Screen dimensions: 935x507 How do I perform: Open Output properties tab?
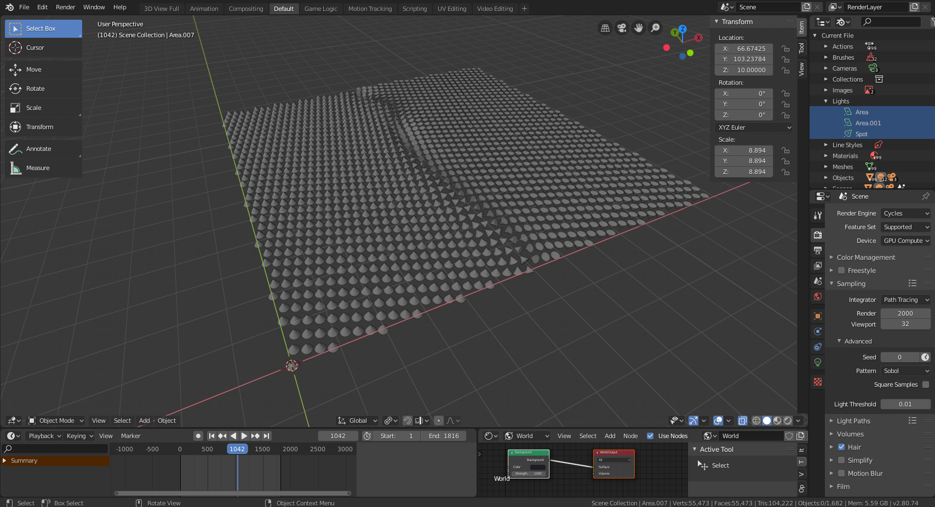point(818,250)
